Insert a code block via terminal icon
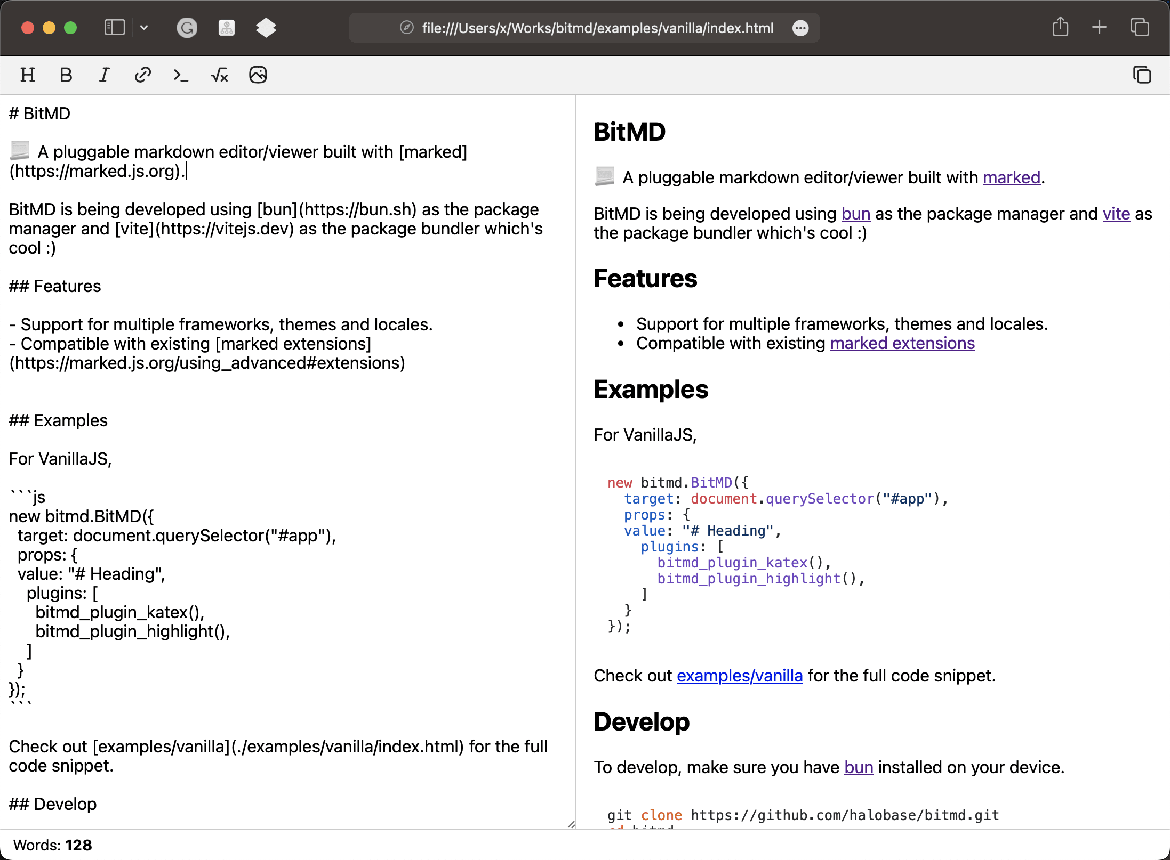The width and height of the screenshot is (1170, 860). [x=180, y=75]
